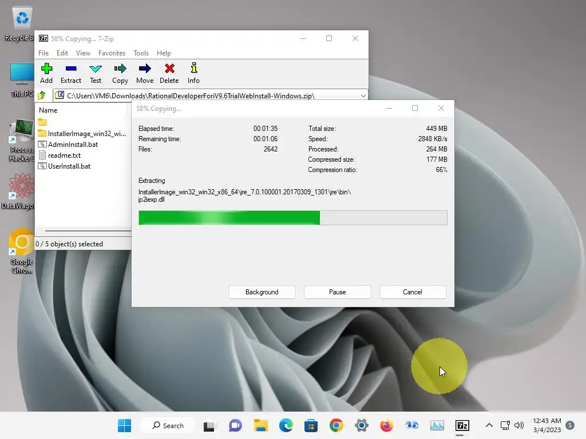Select AdminInstall.bat in the file list

pyautogui.click(x=68, y=145)
